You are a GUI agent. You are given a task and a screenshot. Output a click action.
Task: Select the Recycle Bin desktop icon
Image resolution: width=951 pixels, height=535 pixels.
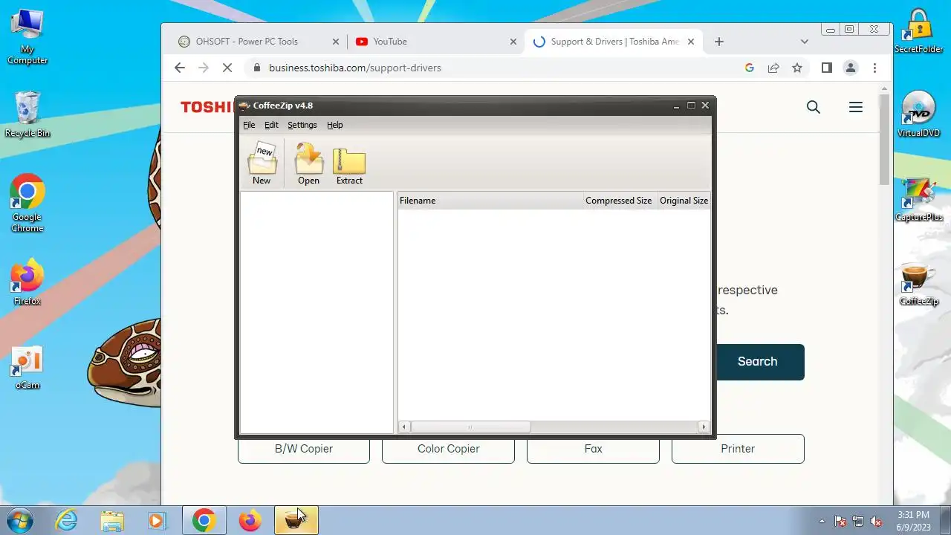pyautogui.click(x=27, y=114)
